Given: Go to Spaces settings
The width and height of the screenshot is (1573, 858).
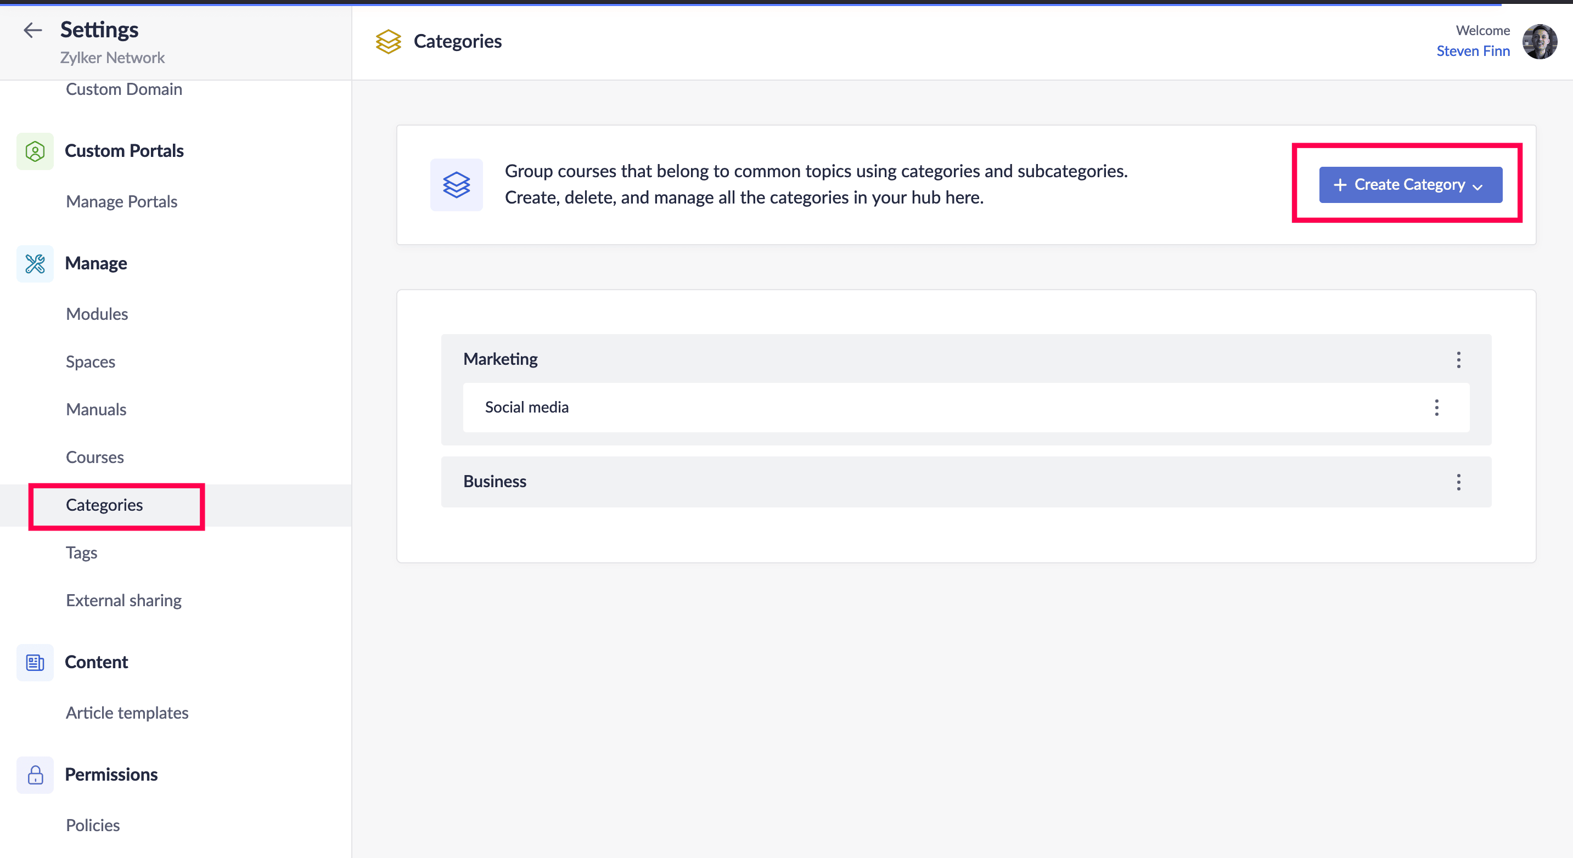Looking at the screenshot, I should click(91, 362).
